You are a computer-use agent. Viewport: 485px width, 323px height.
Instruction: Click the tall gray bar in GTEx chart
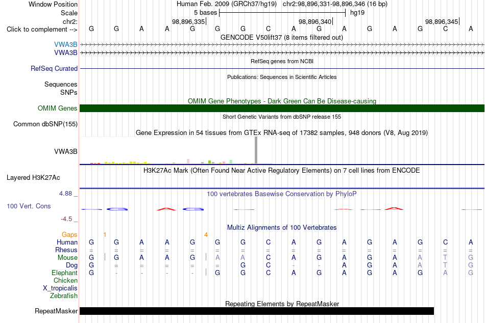tap(256, 150)
